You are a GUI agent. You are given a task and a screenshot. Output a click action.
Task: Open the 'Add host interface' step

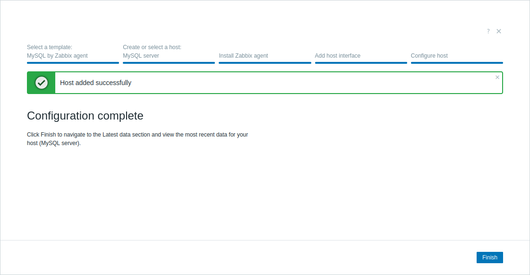point(337,56)
